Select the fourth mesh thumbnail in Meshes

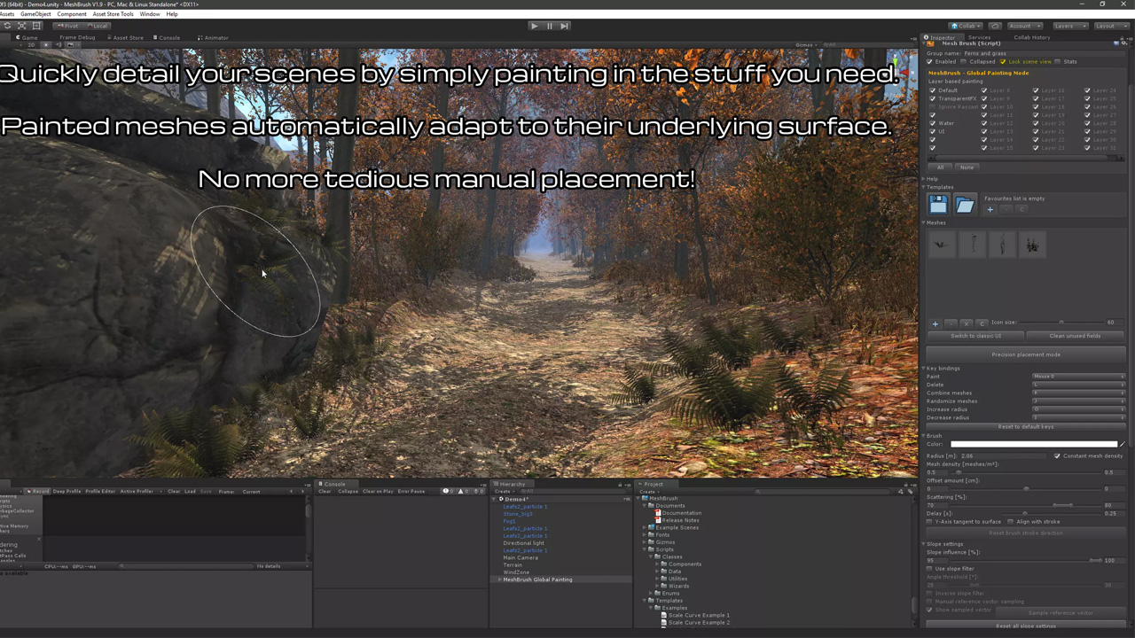[x=1032, y=245]
